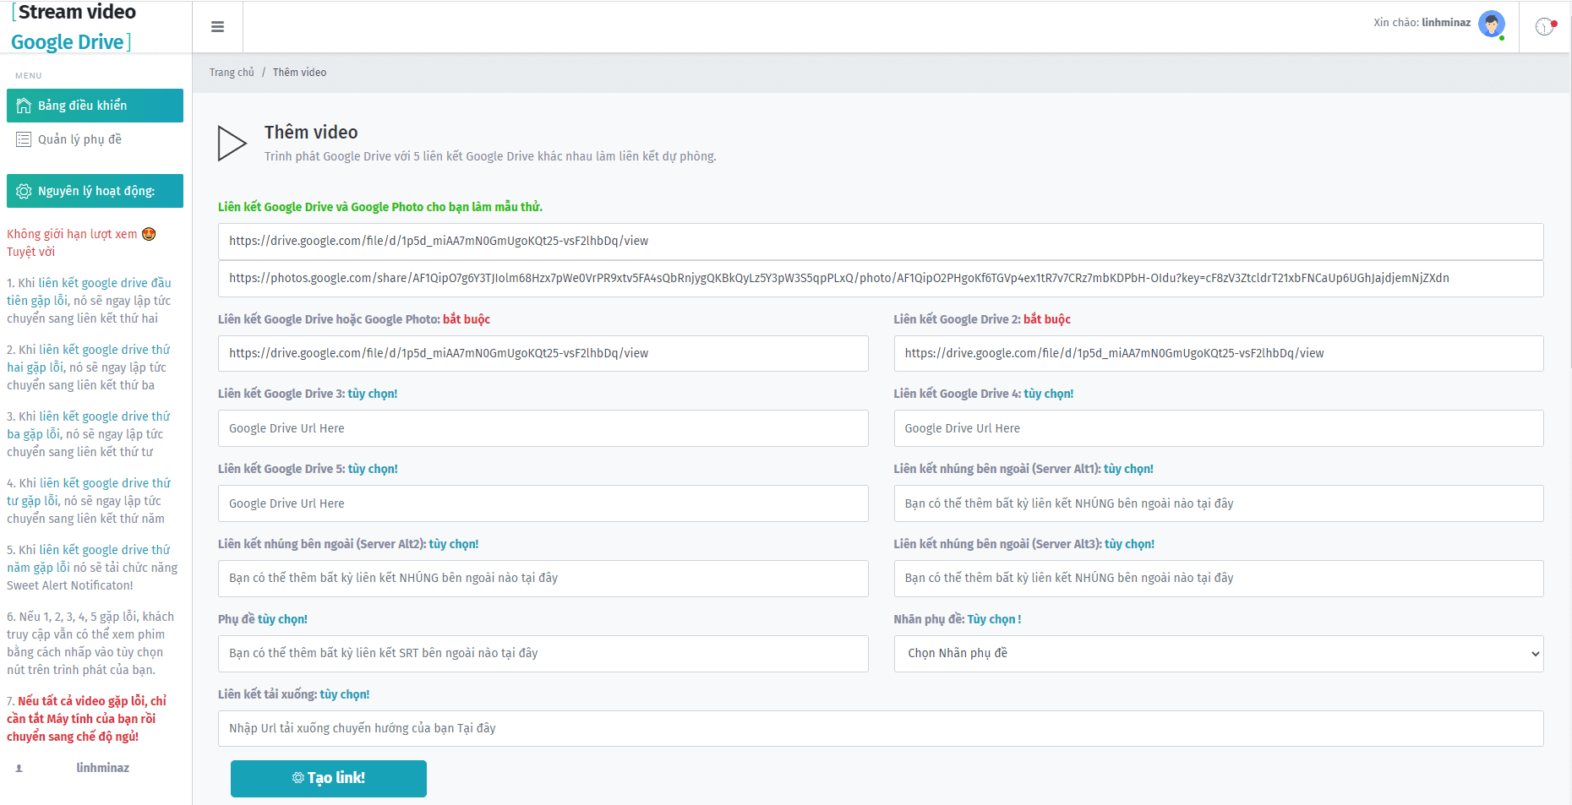Viewport: 1572px width, 805px height.
Task: Click the user icon beside linhminaz in sidebar
Action: [x=19, y=769]
